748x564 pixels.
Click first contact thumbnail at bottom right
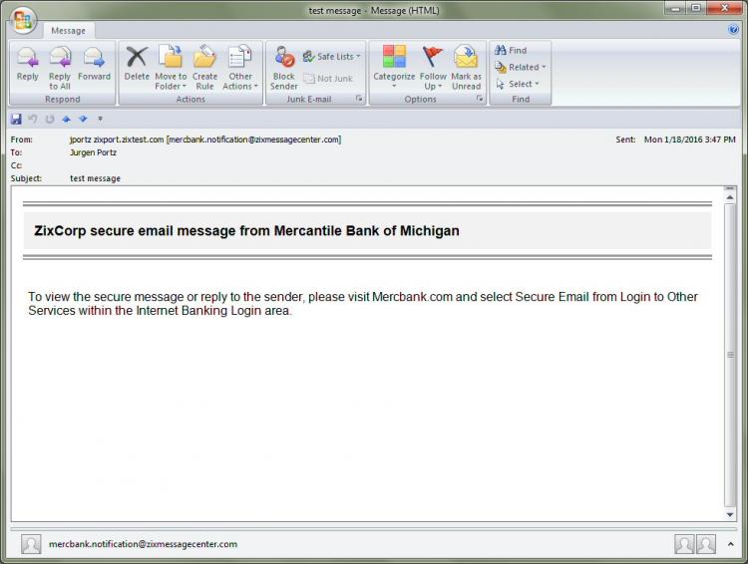tap(684, 544)
